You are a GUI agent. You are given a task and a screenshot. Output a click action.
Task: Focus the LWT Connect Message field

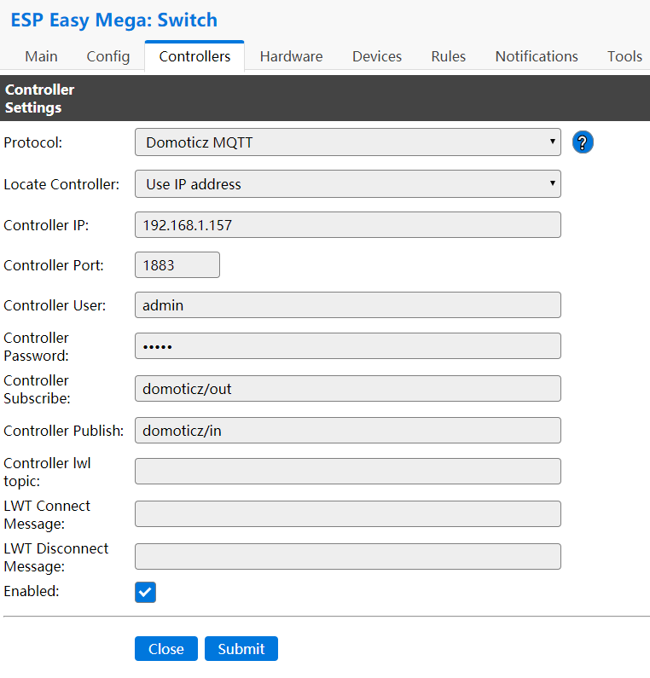(x=348, y=513)
